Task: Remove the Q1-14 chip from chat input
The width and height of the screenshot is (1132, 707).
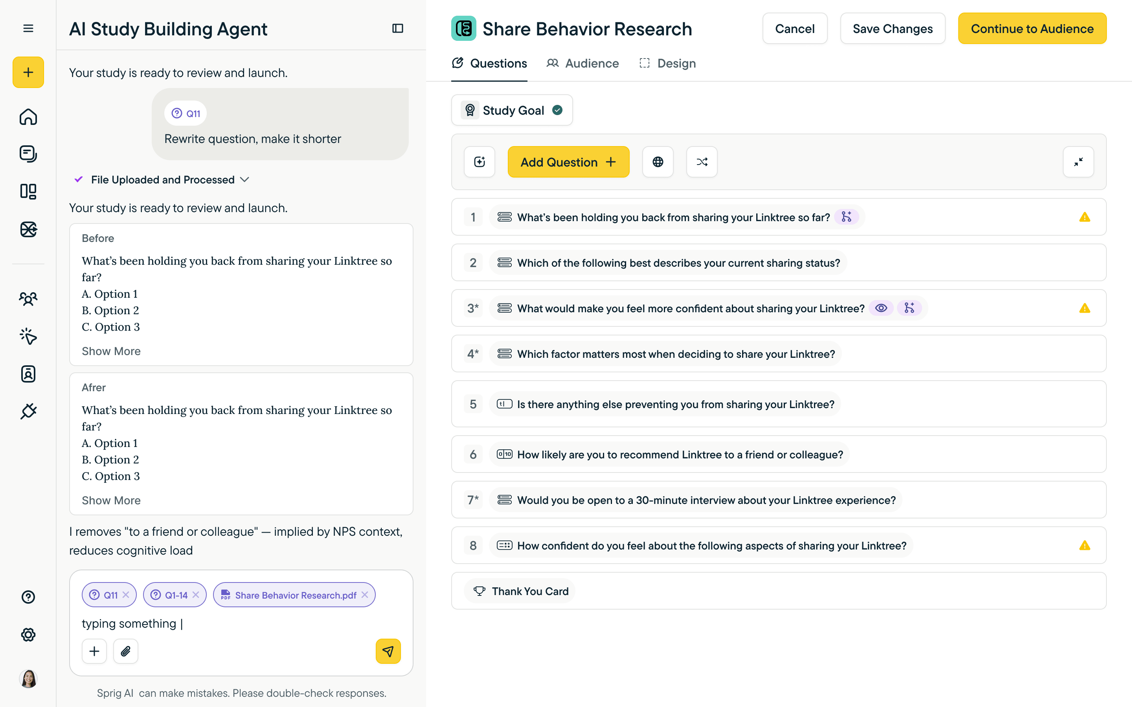Action: click(x=196, y=595)
